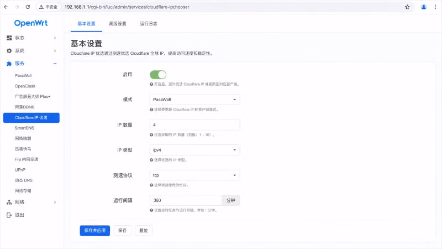
Task: Click the 分钟 unit label
Action: 230,200
